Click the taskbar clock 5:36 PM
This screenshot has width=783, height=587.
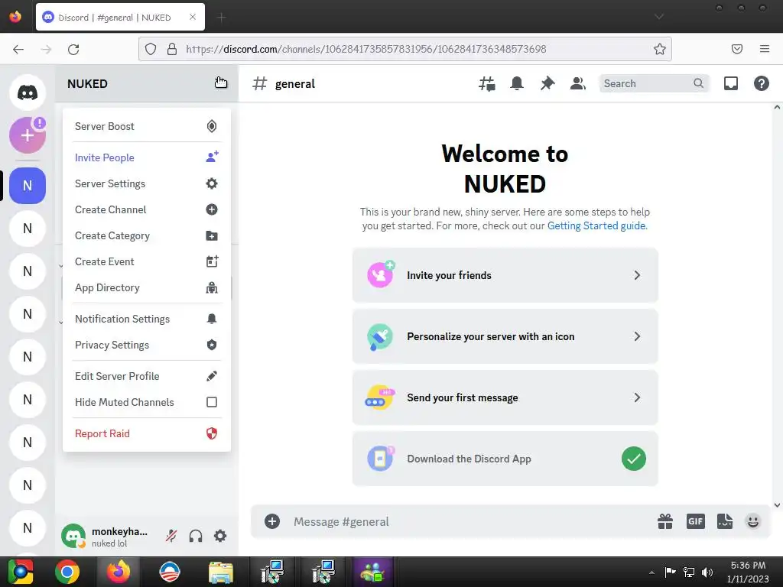(748, 566)
